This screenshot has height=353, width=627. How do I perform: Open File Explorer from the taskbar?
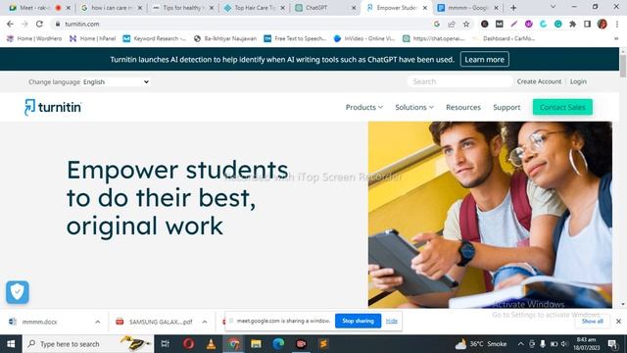click(x=256, y=344)
